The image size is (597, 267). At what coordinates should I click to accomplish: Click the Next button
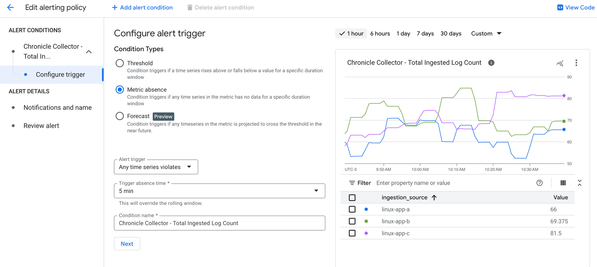pyautogui.click(x=127, y=244)
